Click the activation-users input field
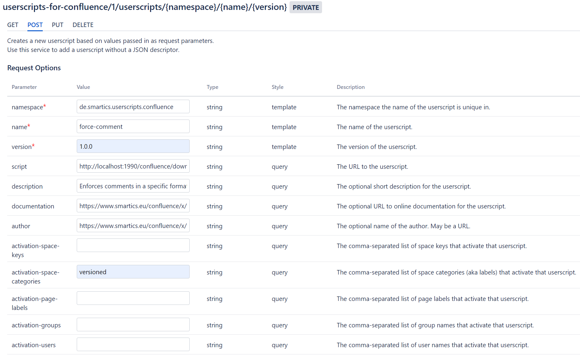This screenshot has width=580, height=358. pos(133,344)
